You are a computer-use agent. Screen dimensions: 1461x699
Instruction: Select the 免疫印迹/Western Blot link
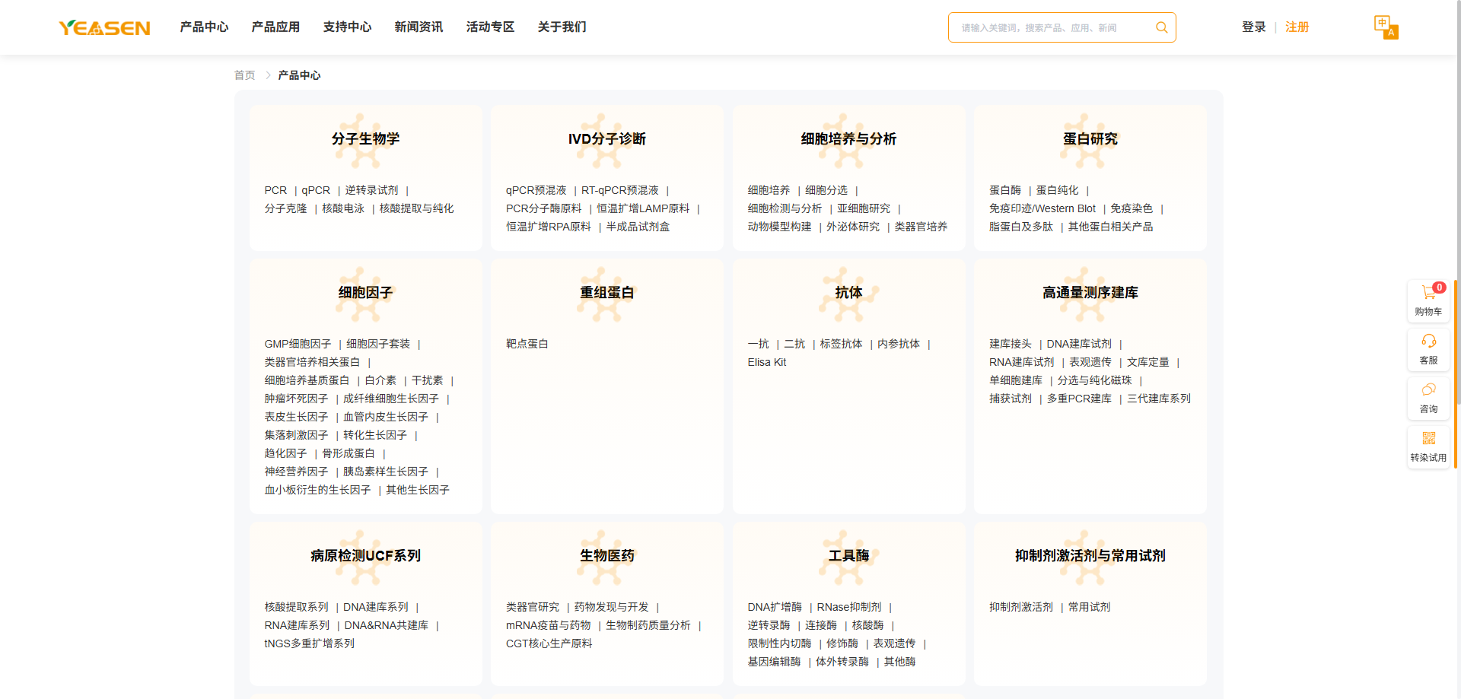[x=1042, y=208]
